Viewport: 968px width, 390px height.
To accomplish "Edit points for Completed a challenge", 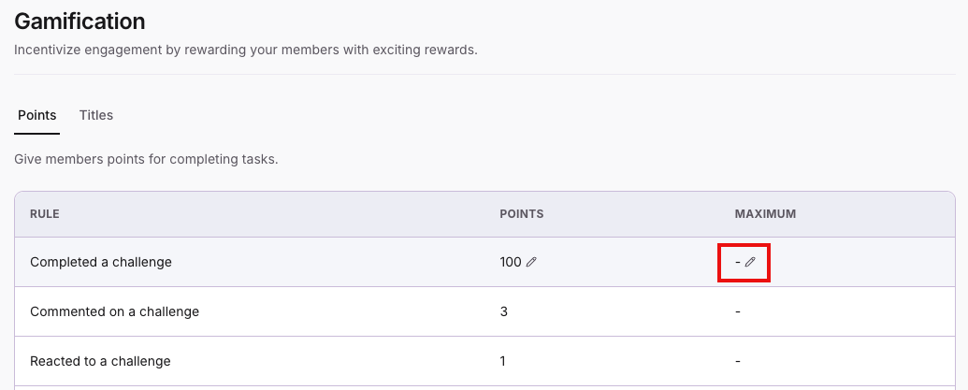I will 531,263.
